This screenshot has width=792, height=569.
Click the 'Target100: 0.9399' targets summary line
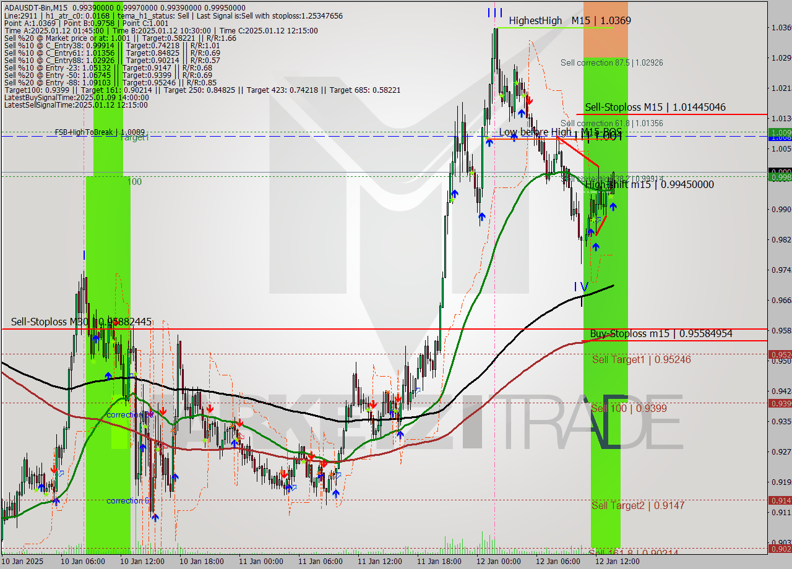click(x=202, y=90)
